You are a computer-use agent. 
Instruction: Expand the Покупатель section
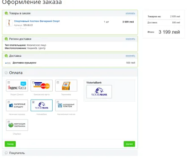pyautogui.click(x=70, y=153)
